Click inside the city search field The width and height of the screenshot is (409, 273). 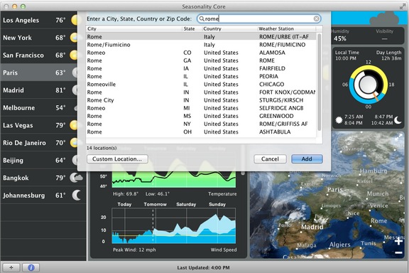click(258, 18)
